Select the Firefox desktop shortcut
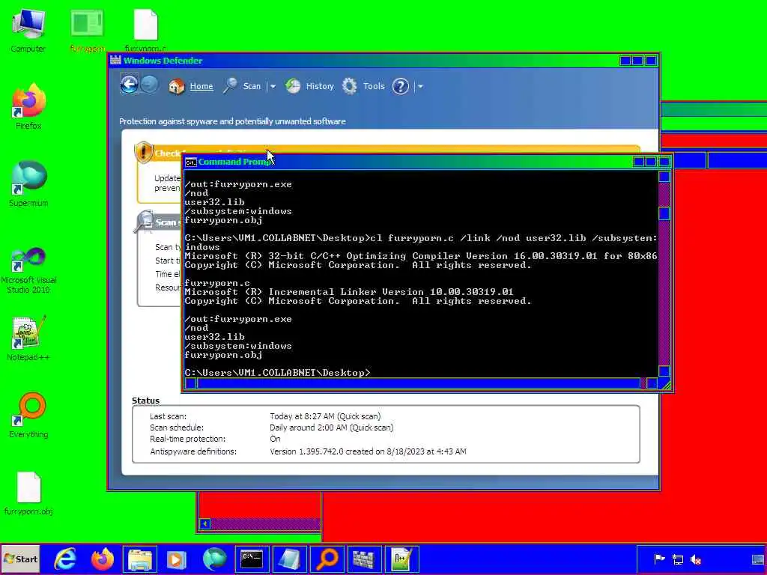Viewport: 767px width, 575px height. (28, 106)
